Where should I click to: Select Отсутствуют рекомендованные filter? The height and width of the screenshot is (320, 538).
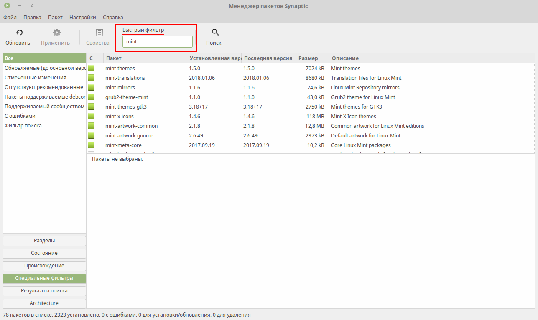tap(44, 87)
